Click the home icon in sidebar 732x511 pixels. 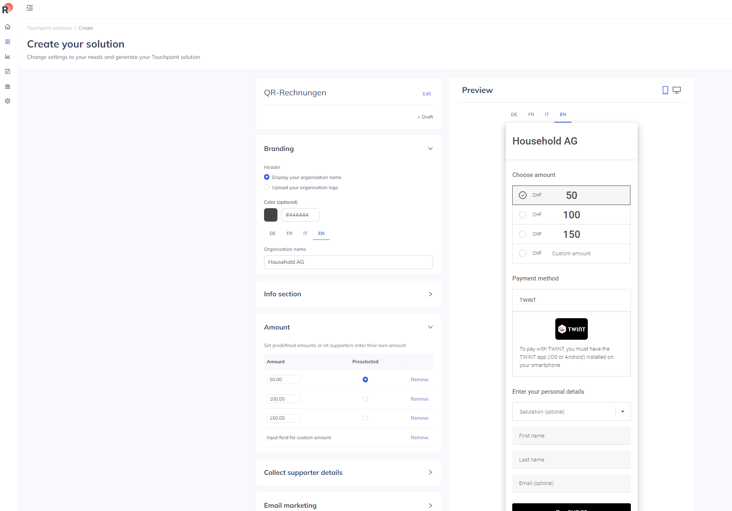pyautogui.click(x=7, y=27)
